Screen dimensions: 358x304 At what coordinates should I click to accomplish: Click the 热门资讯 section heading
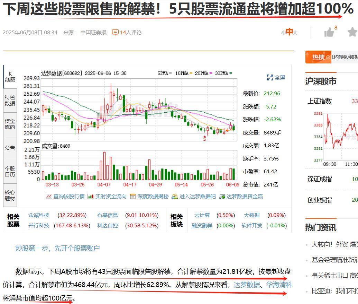(x=321, y=228)
